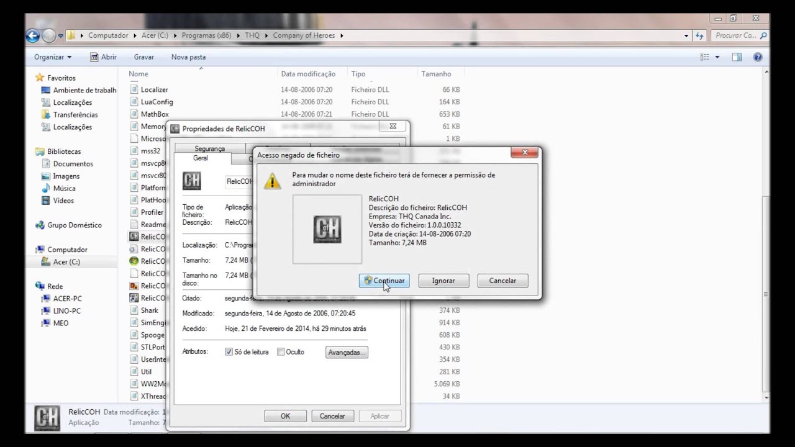Click OK in Propriedades de RelicCOH
Viewport: 795px width, 447px height.
point(285,416)
